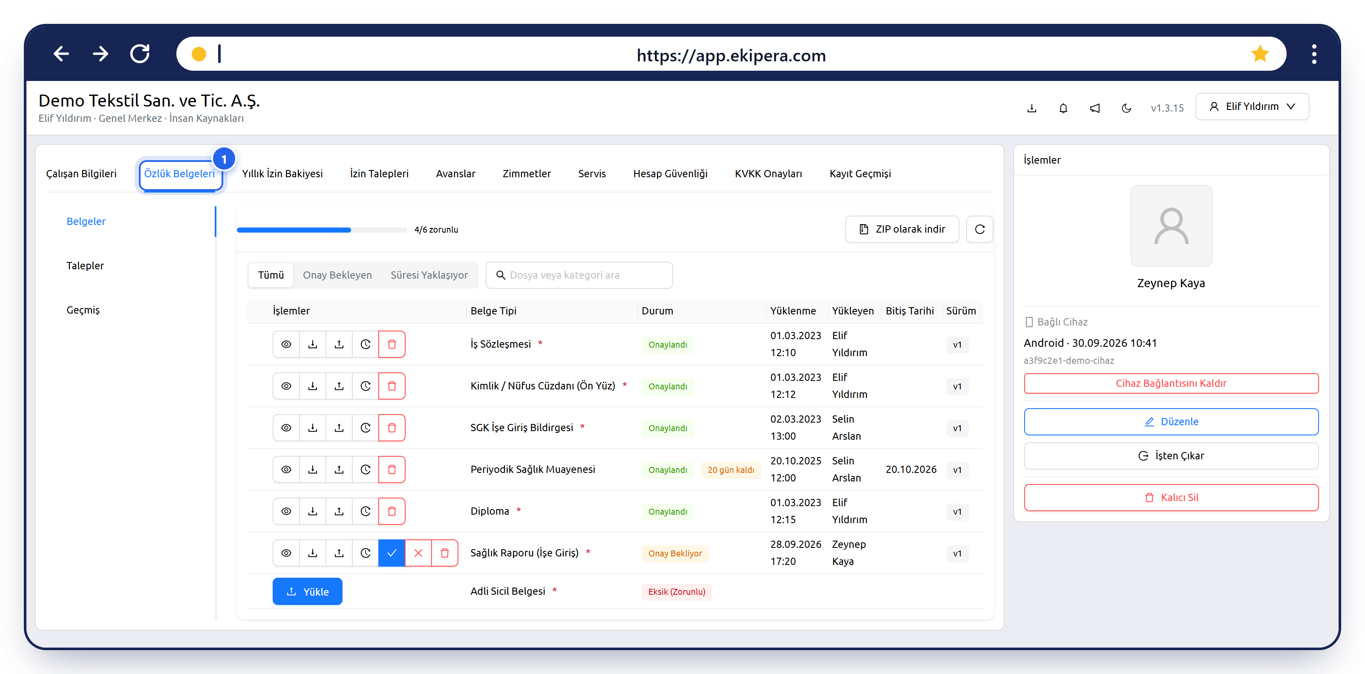Go back with browser back arrow
This screenshot has height=674, width=1365.
[x=61, y=54]
